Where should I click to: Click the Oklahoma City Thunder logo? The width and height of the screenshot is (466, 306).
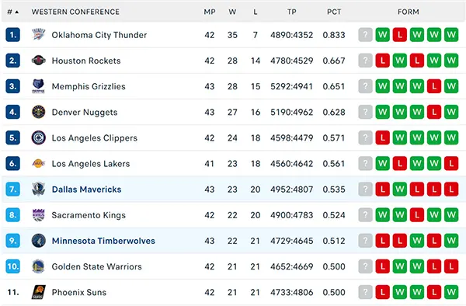coord(39,35)
